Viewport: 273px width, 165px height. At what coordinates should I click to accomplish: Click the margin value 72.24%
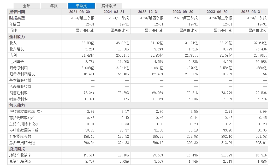[89, 93]
